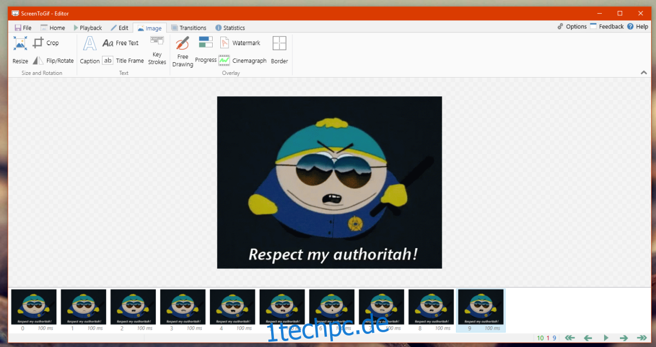Switch to the Statistics tab
Screen dimensions: 656x347
[x=230, y=28]
